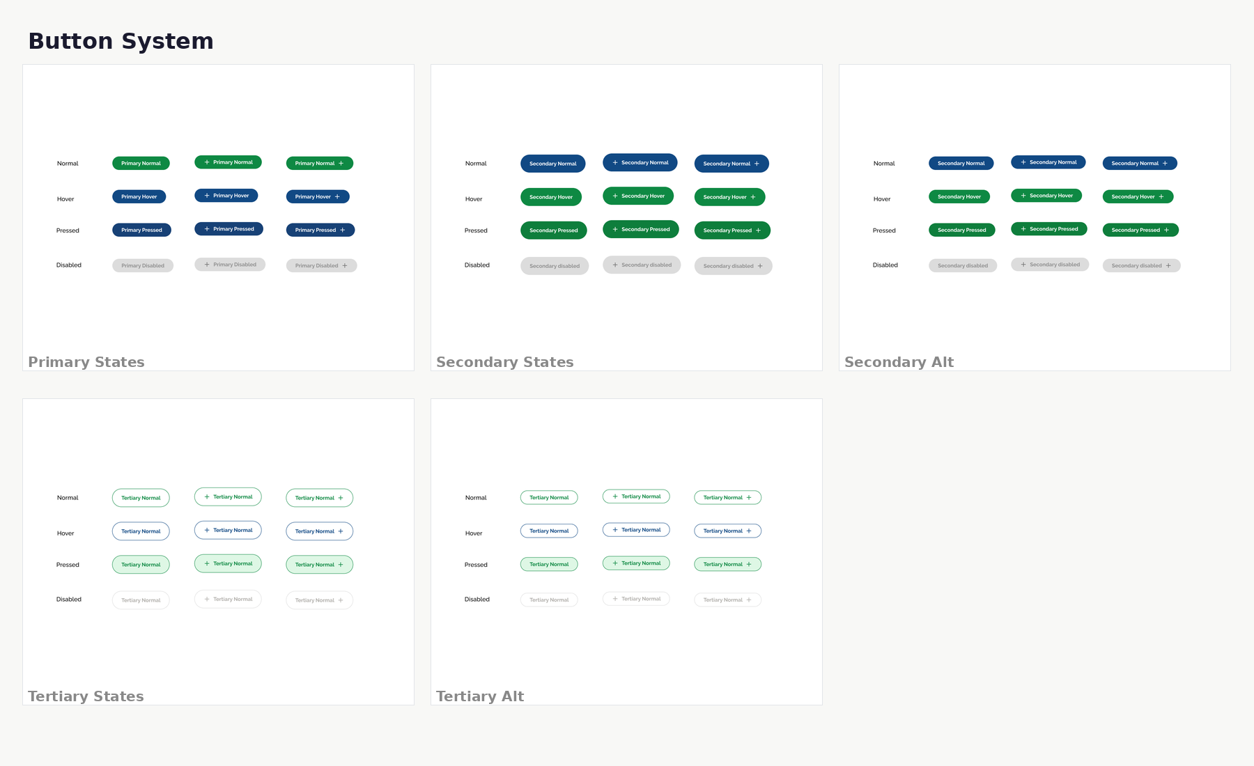Click the icon-less Primary Normal button
The height and width of the screenshot is (766, 1254).
141,164
